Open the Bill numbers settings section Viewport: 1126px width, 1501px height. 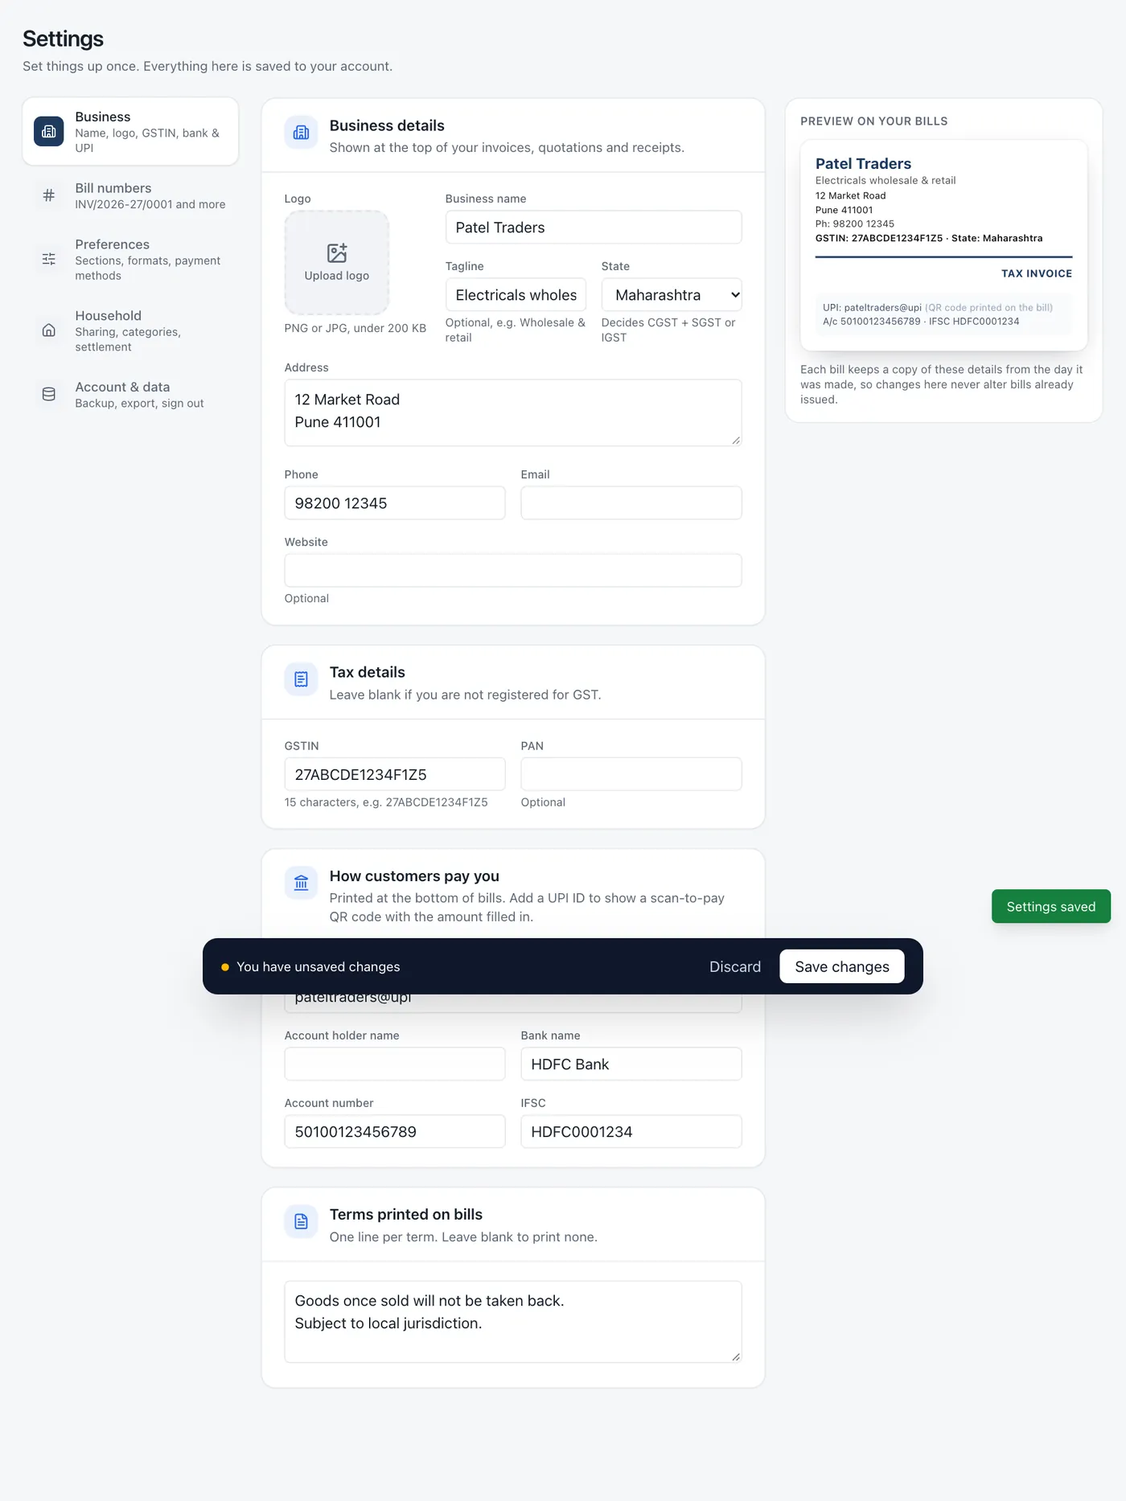[x=130, y=195]
